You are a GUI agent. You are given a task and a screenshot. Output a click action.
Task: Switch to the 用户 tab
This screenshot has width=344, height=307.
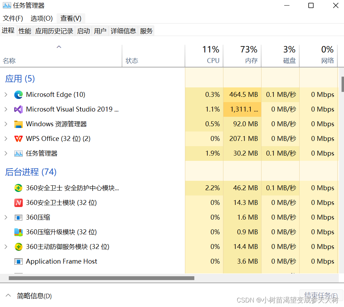[x=100, y=31]
